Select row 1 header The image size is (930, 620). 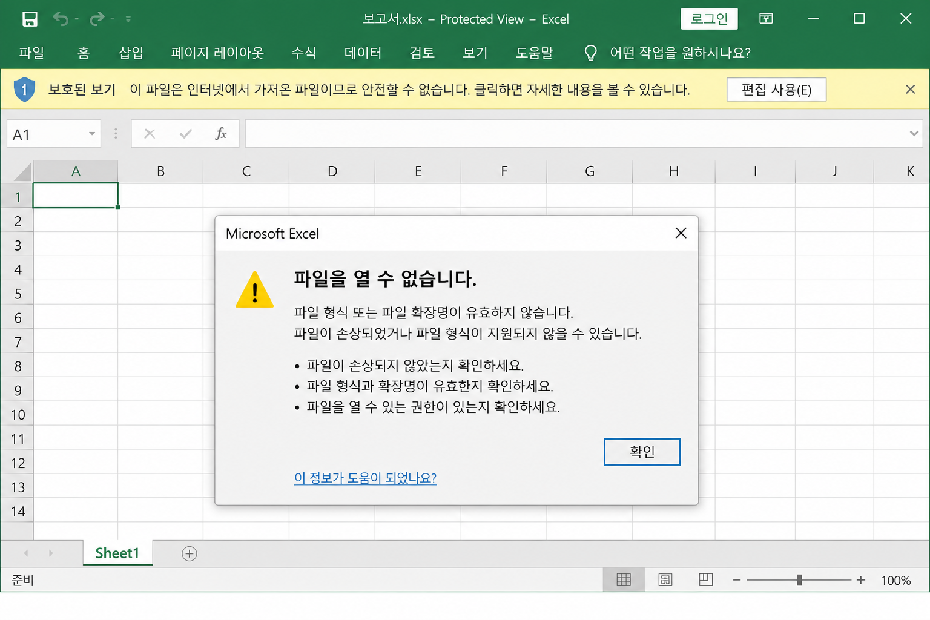pyautogui.click(x=17, y=196)
